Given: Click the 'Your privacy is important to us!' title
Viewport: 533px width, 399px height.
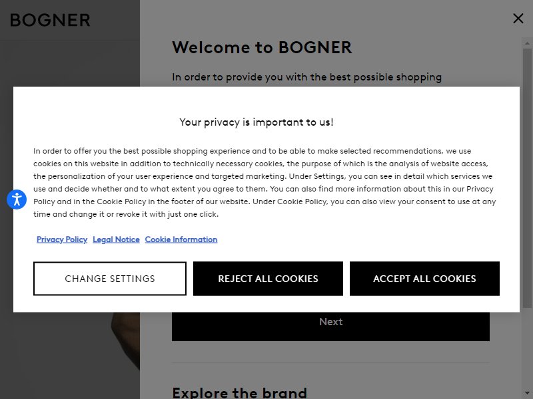Looking at the screenshot, I should click(x=257, y=122).
